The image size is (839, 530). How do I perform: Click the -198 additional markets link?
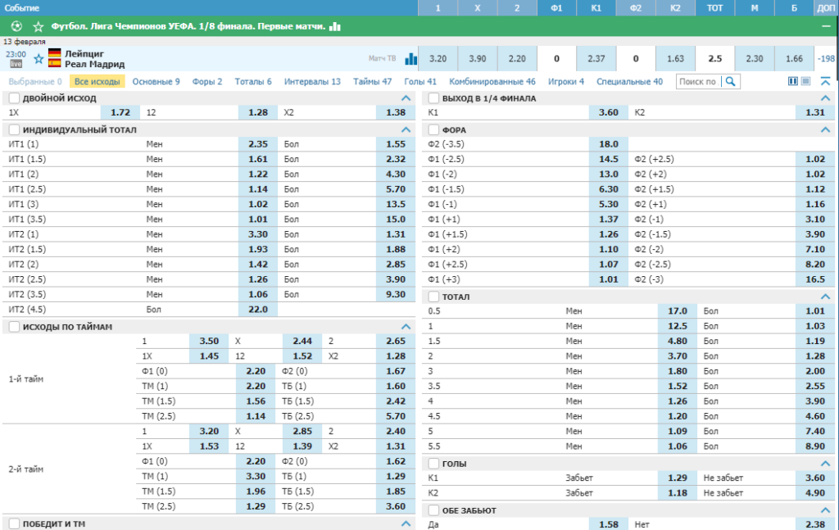click(827, 59)
